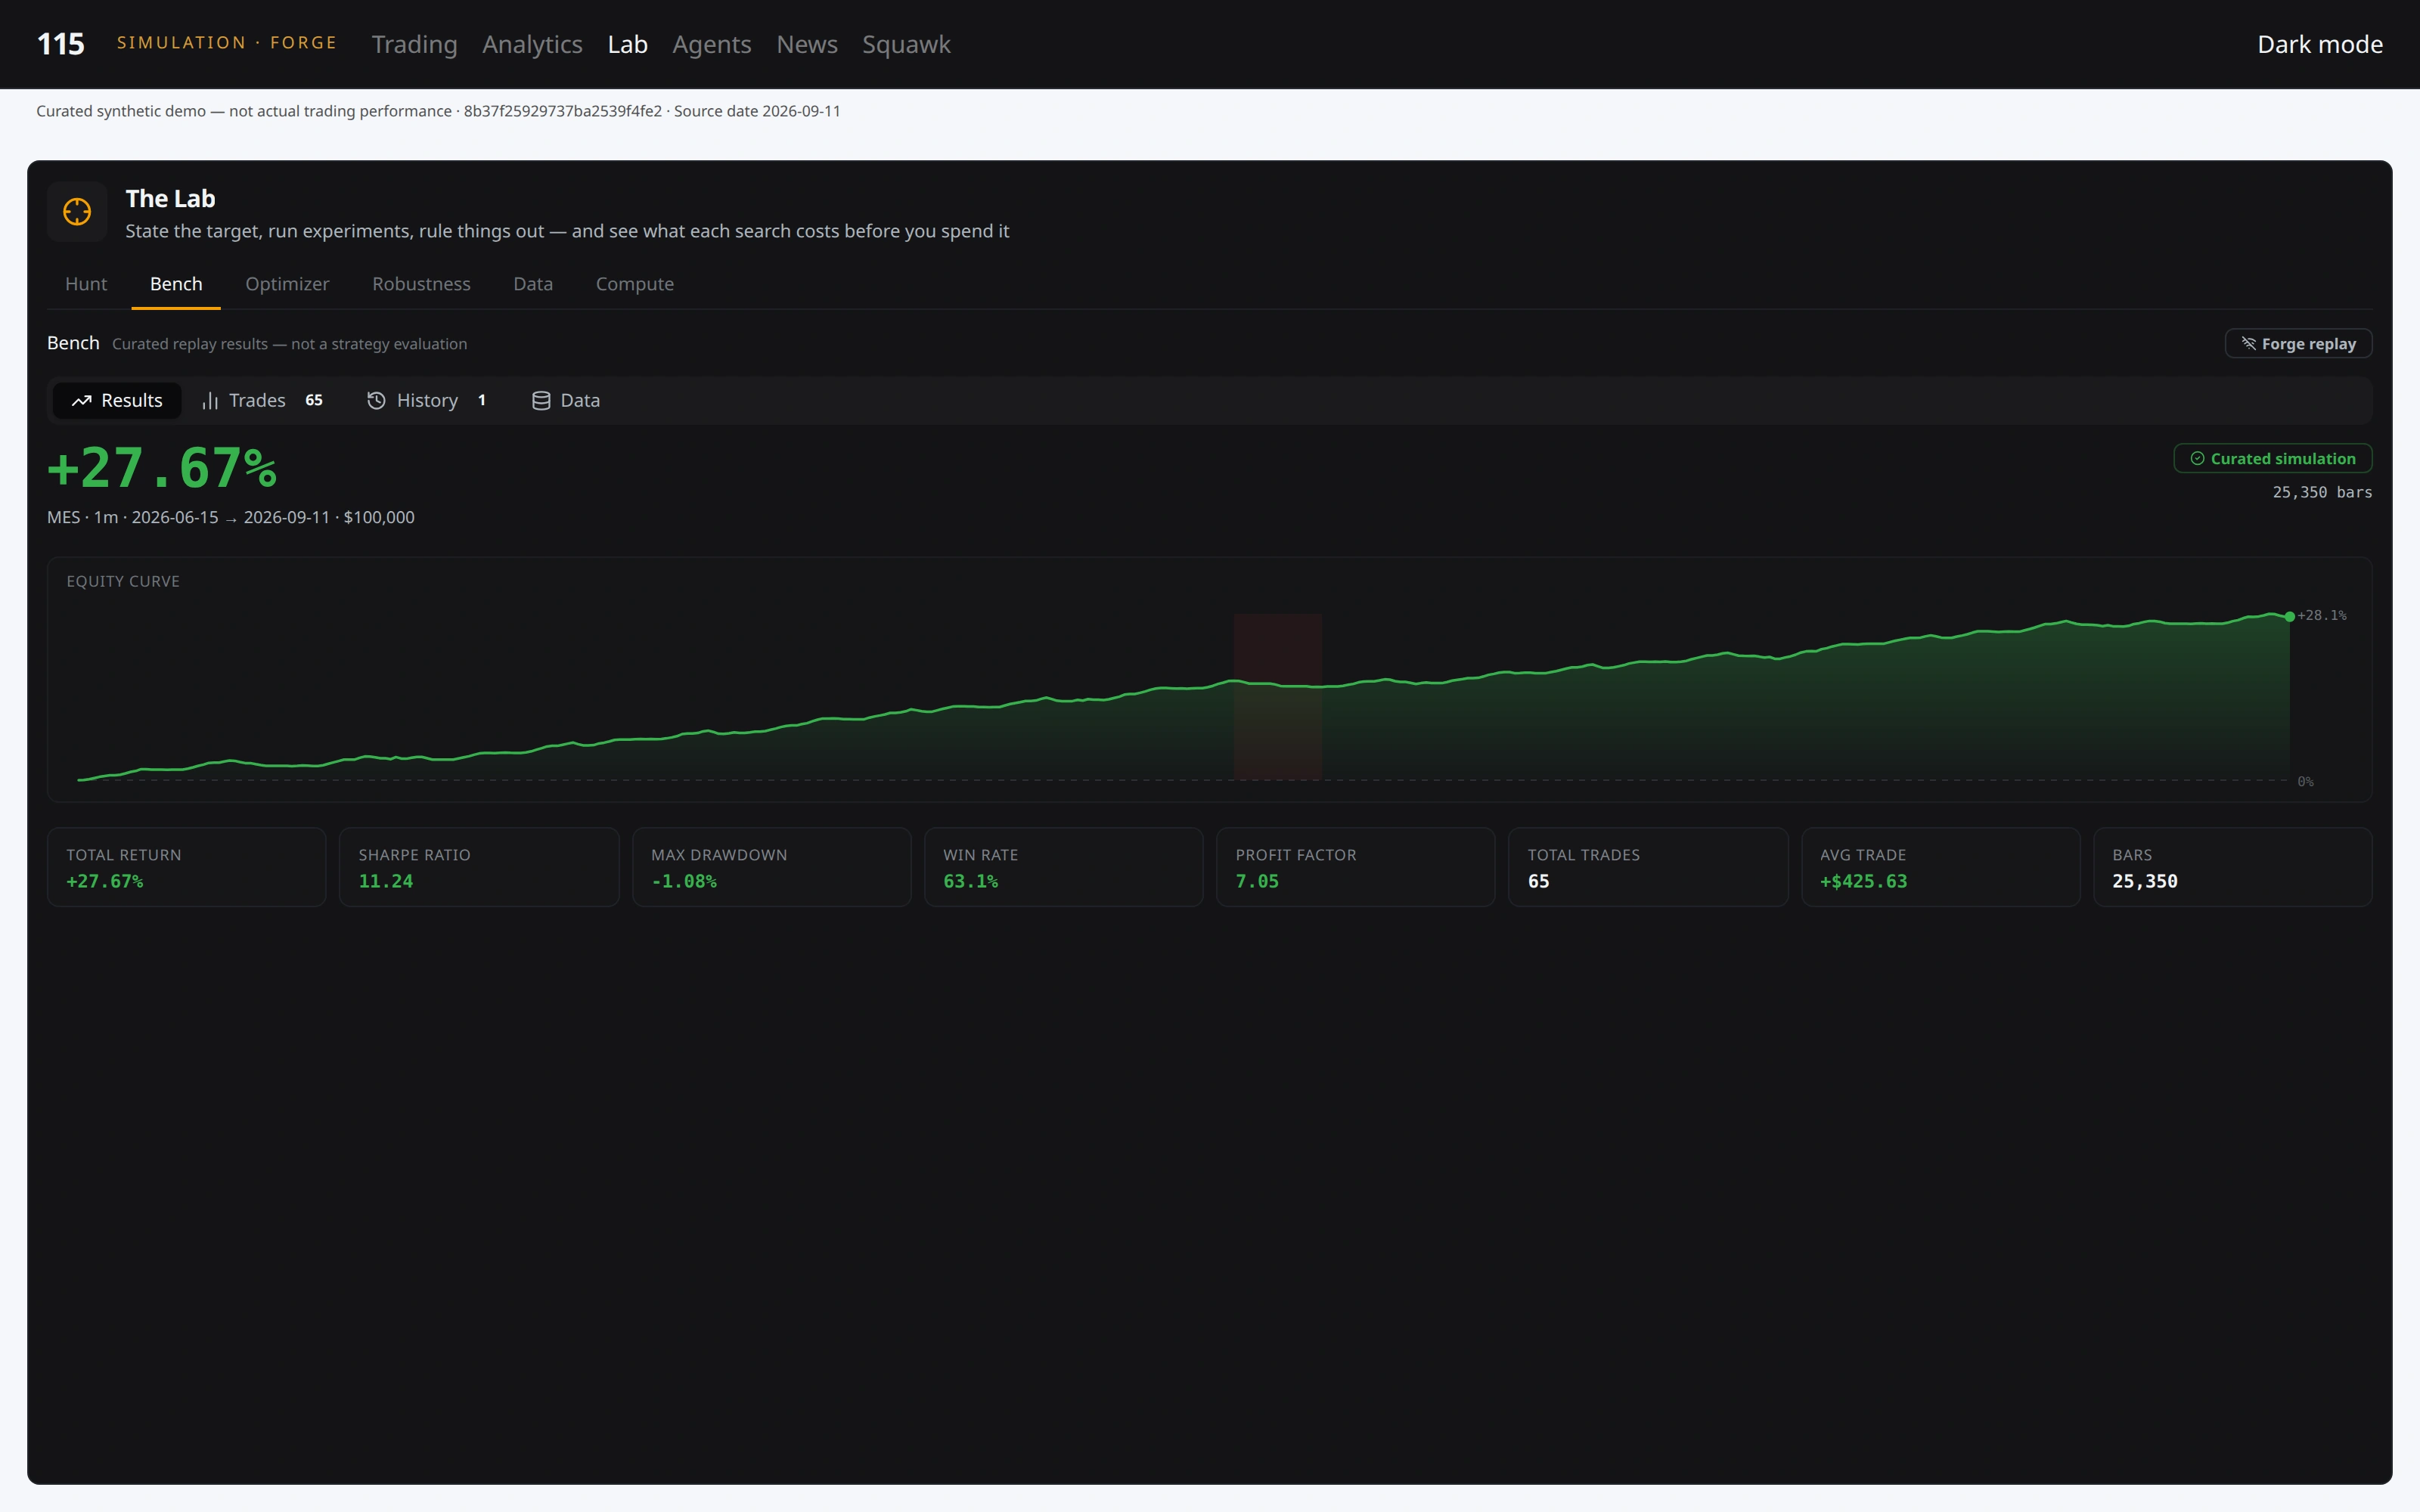Open the Agents nav item

point(711,44)
